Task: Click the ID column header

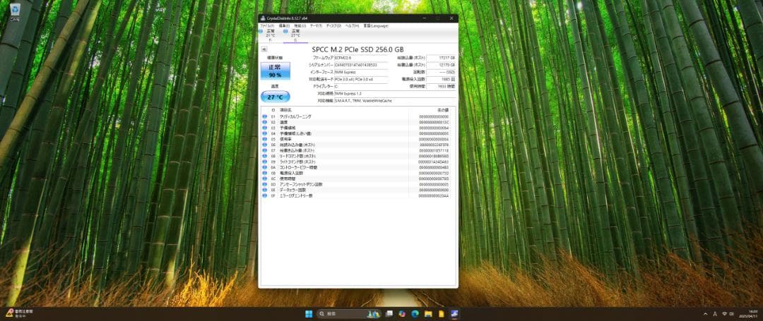Action: point(273,111)
